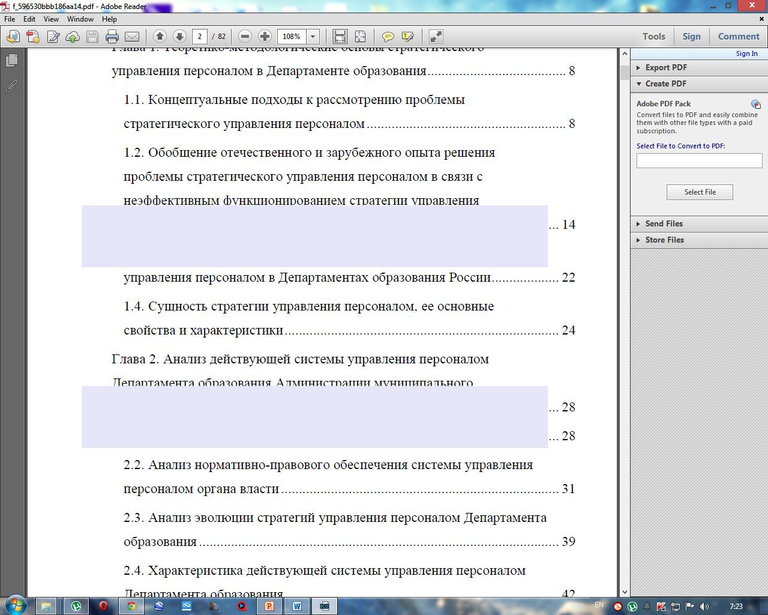Toggle fit-to-width scrolling mode
768x615 pixels.
point(340,37)
